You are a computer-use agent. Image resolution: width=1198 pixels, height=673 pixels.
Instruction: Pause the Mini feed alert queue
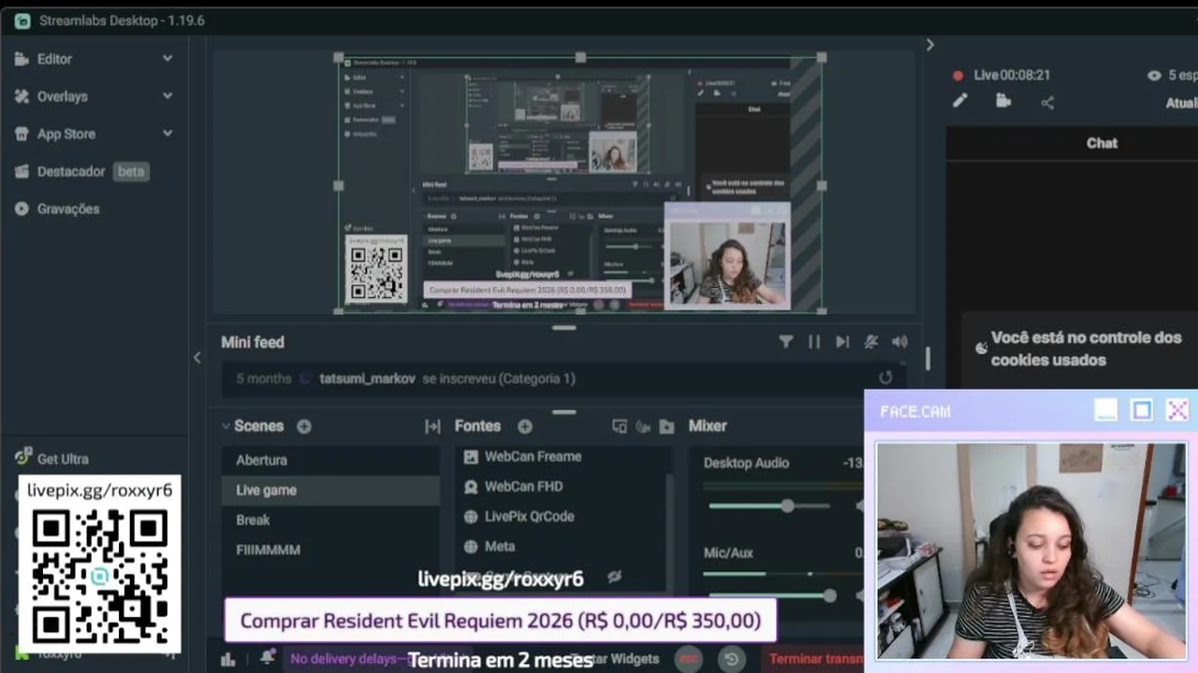click(x=814, y=342)
